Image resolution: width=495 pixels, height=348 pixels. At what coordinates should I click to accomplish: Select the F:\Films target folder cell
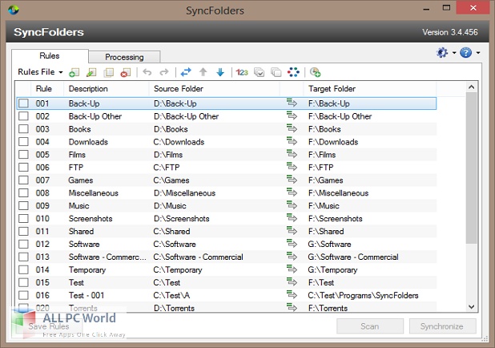(x=322, y=155)
